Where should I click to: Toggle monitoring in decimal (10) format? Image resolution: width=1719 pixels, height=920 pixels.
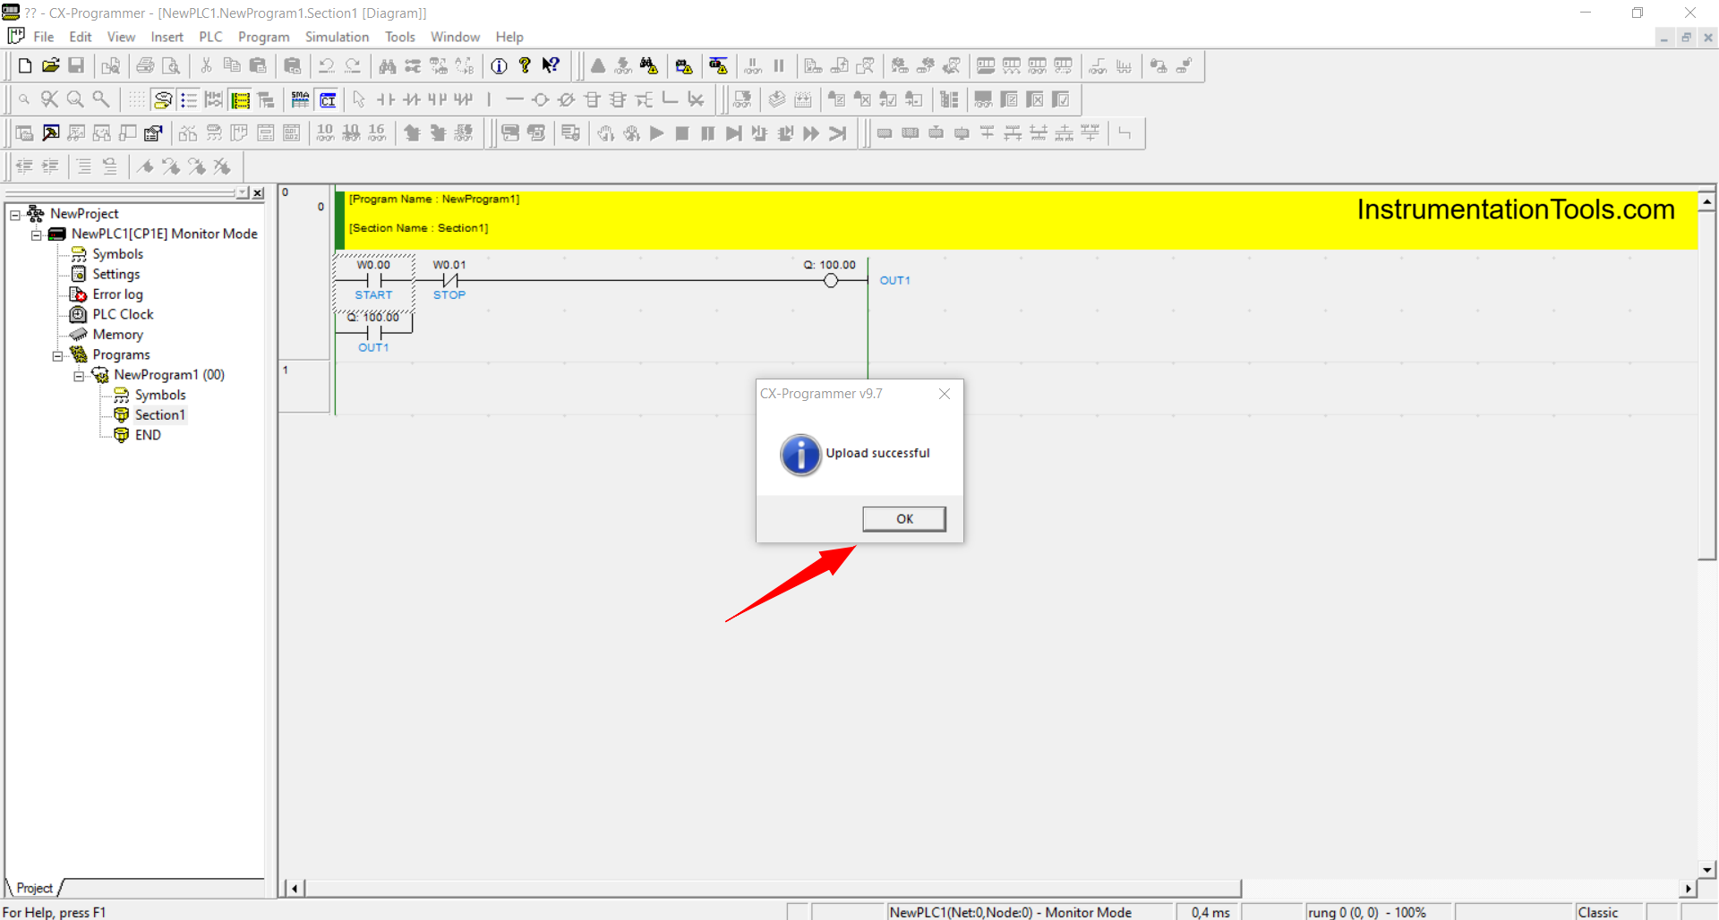click(x=325, y=133)
